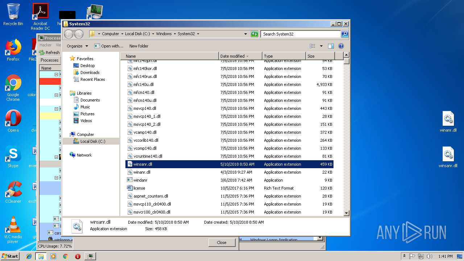The width and height of the screenshot is (464, 261).
Task: Open the view options dropdown arrow
Action: pyautogui.click(x=321, y=46)
